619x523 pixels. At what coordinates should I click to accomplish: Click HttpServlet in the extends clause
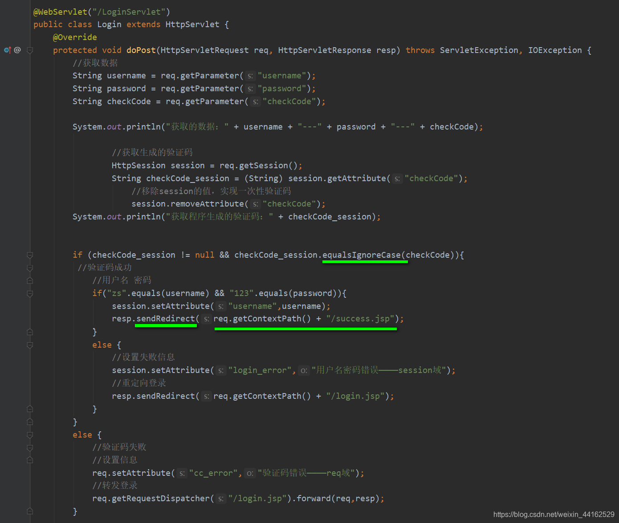192,24
